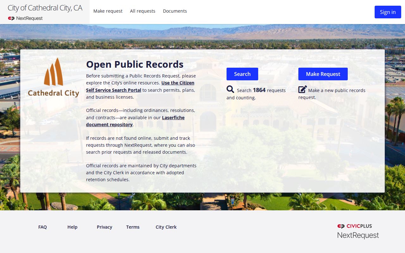
Task: Click the '1864' request count text
Action: (x=259, y=90)
